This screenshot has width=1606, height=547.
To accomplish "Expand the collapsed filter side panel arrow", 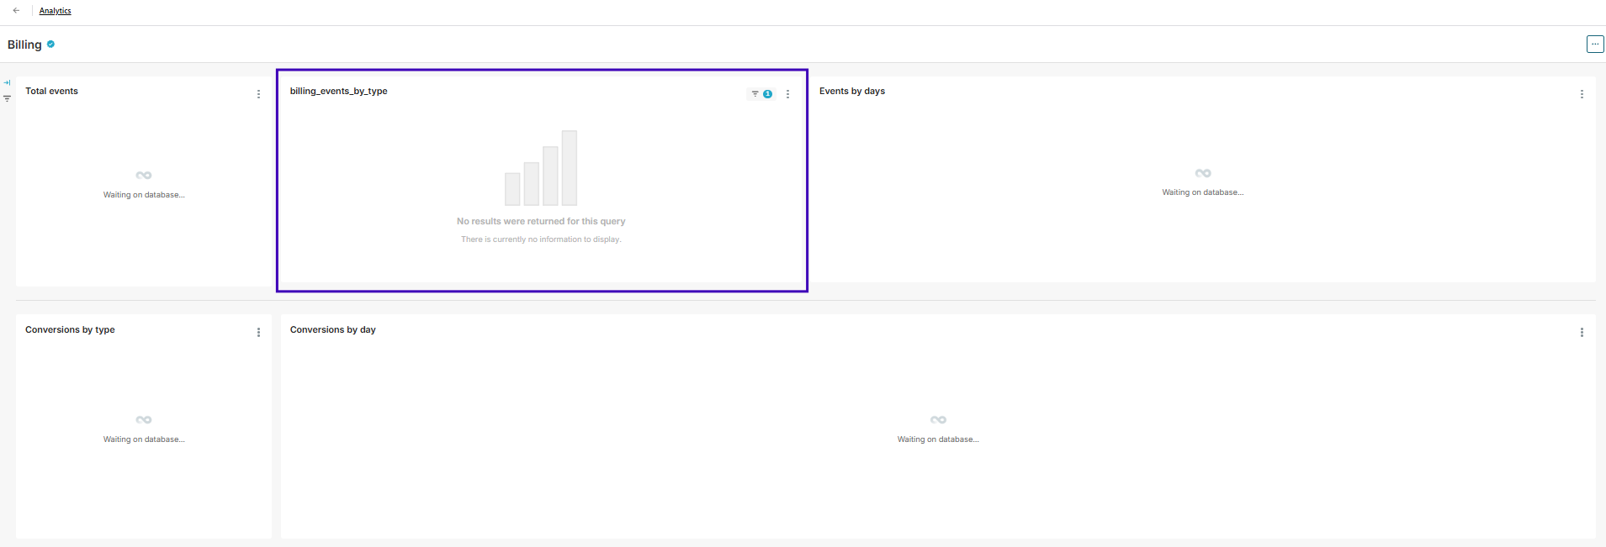I will [7, 82].
